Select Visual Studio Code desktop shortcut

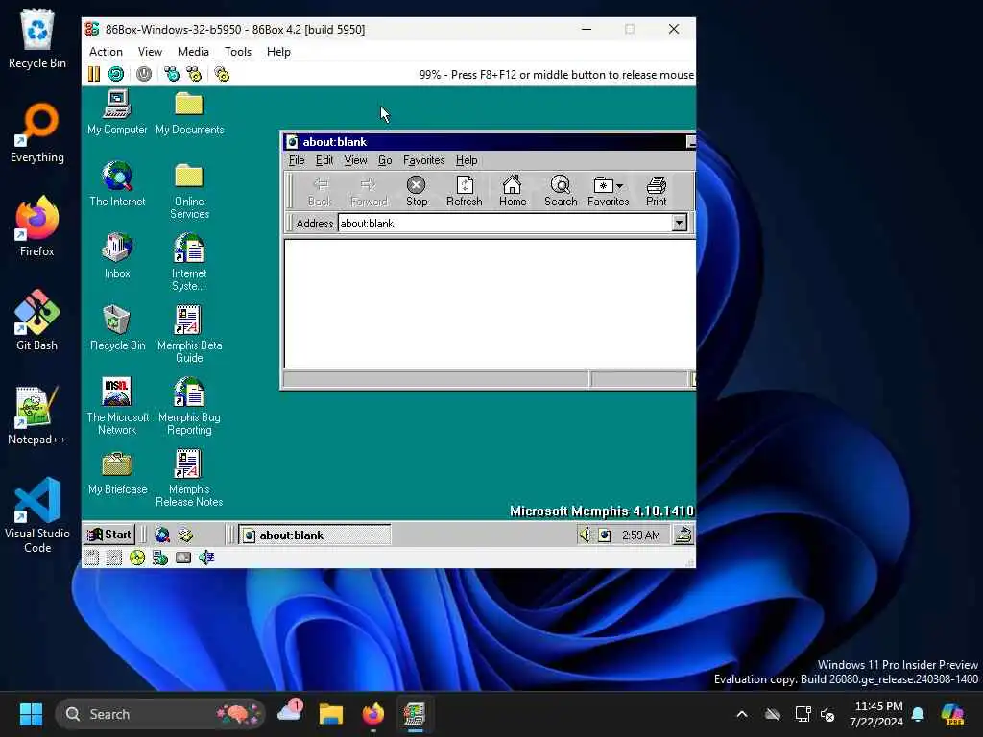tap(37, 515)
